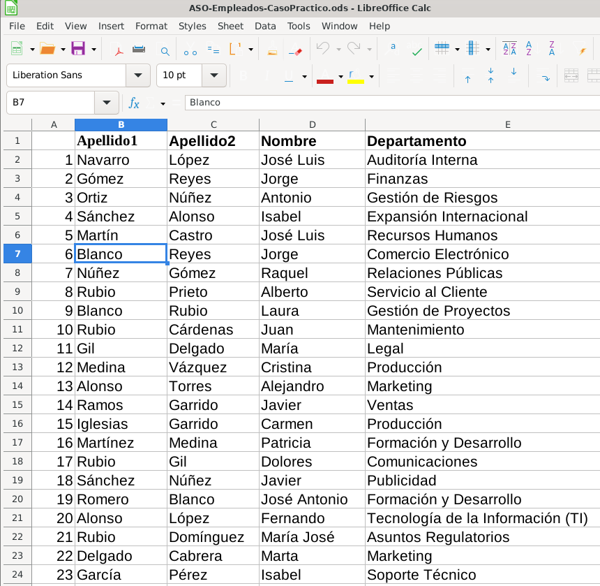Select column E header
The width and height of the screenshot is (600, 586).
[507, 124]
